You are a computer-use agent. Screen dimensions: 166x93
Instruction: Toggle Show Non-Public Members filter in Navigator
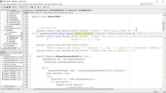[10, 89]
